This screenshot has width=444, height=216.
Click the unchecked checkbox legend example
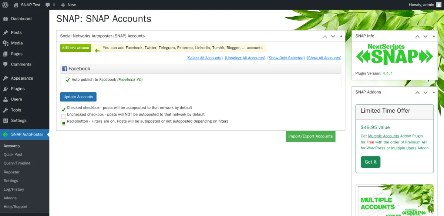coord(64,116)
